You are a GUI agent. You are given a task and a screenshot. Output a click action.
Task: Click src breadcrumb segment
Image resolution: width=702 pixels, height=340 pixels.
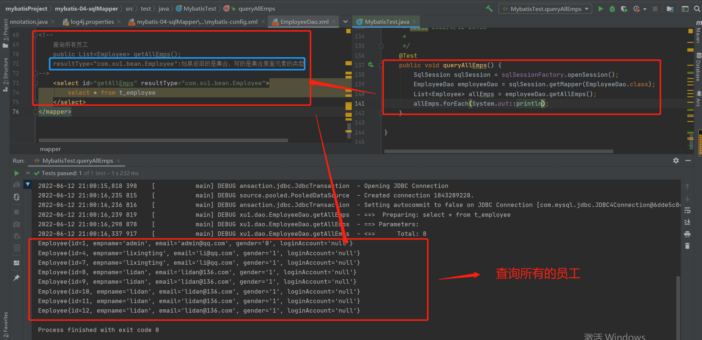pyautogui.click(x=129, y=9)
